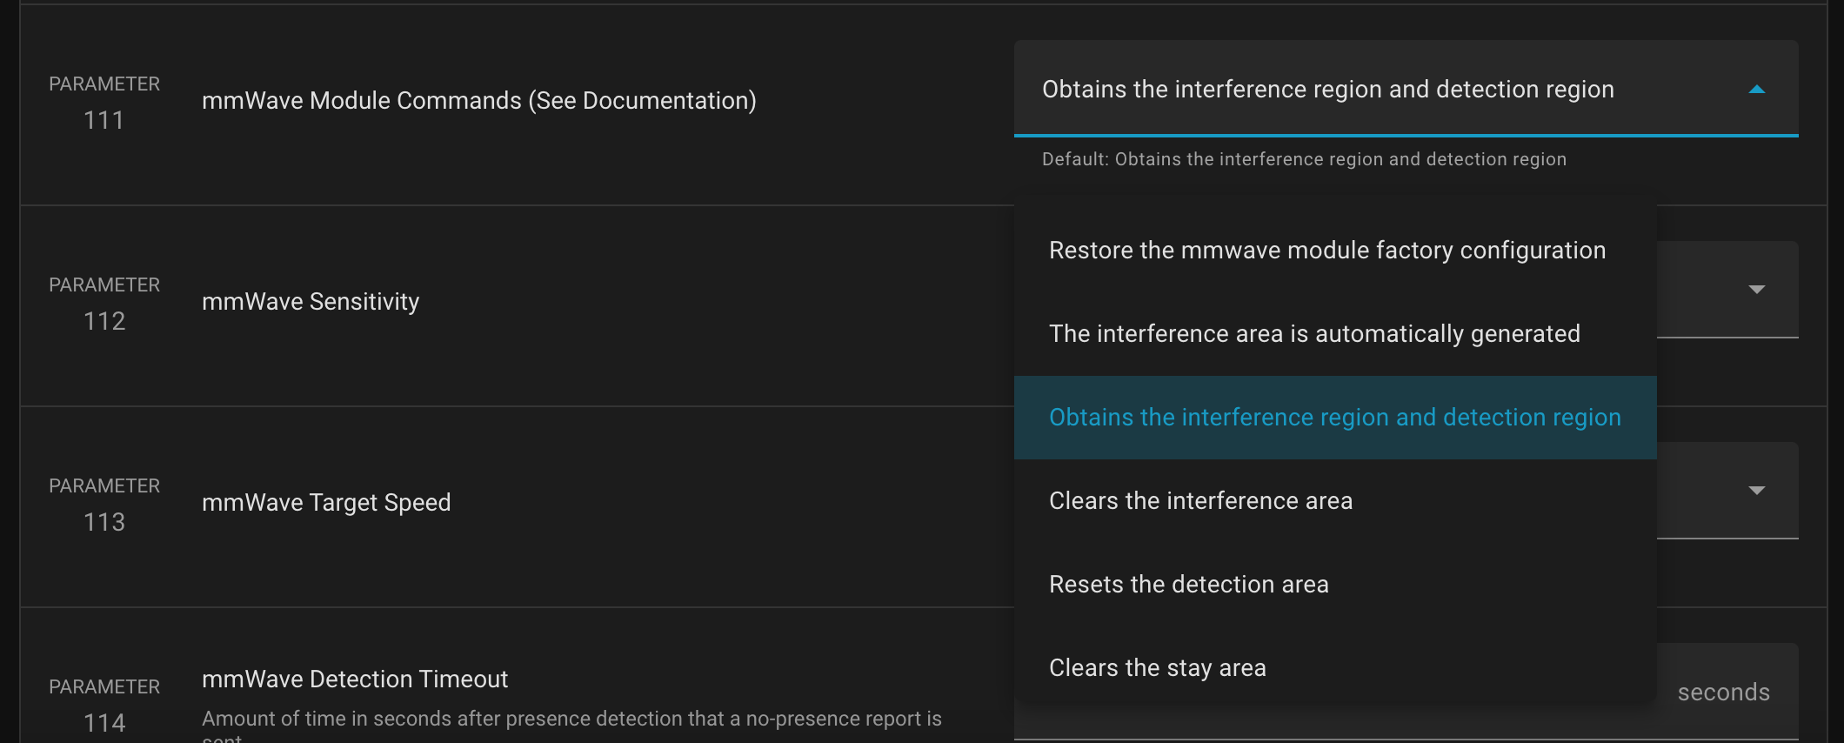This screenshot has height=743, width=1844.
Task: Expand the mmWave Sensitivity dropdown arrow
Action: pos(1756,290)
